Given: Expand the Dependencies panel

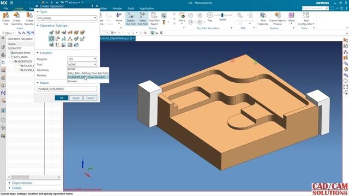Looking at the screenshot, I should pyautogui.click(x=9, y=183).
